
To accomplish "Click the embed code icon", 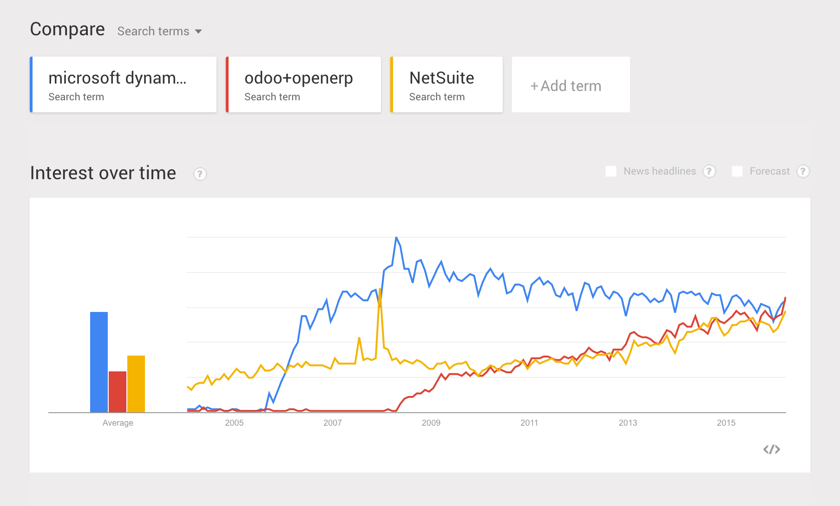I will pyautogui.click(x=771, y=449).
